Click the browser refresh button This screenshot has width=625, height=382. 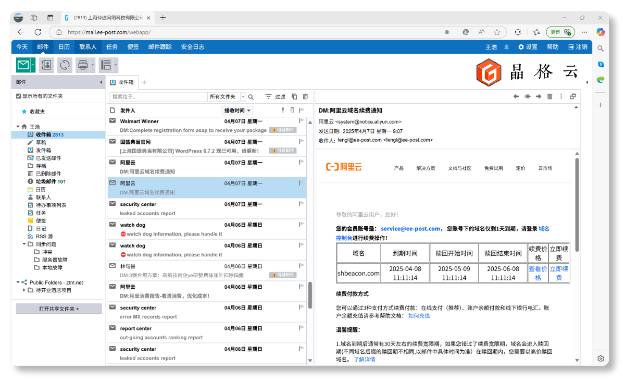(37, 32)
